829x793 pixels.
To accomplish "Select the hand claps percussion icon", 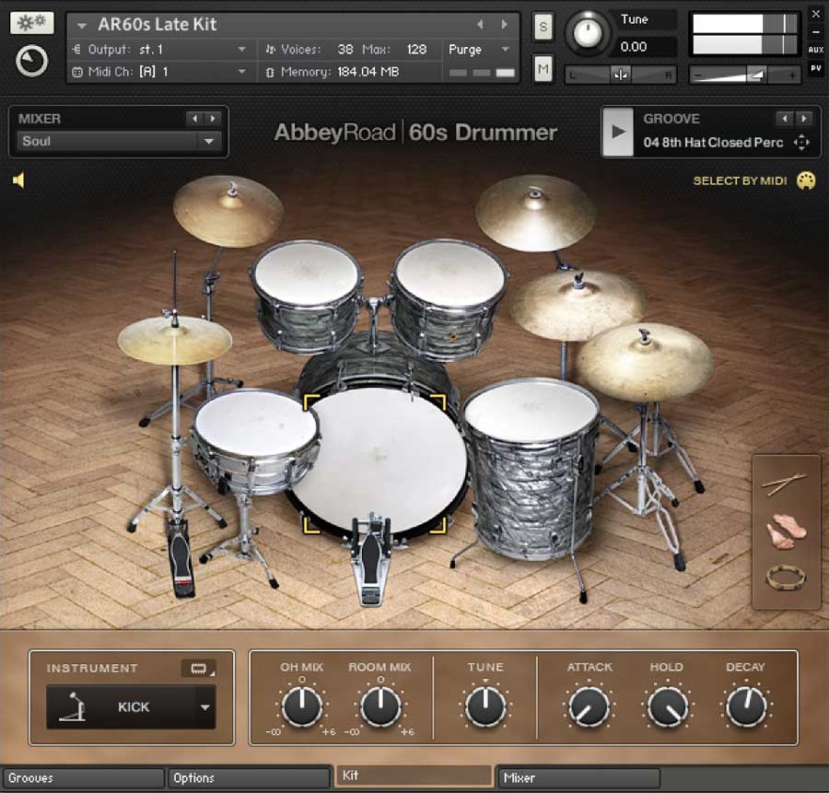I will point(787,531).
